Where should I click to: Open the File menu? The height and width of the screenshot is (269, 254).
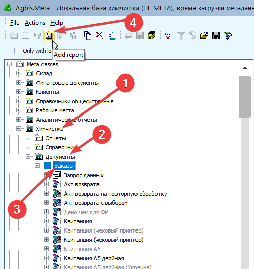click(x=15, y=23)
